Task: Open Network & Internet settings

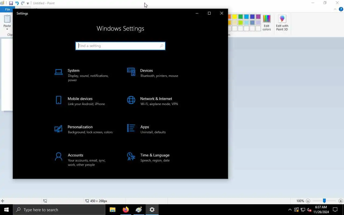Action: (x=157, y=101)
